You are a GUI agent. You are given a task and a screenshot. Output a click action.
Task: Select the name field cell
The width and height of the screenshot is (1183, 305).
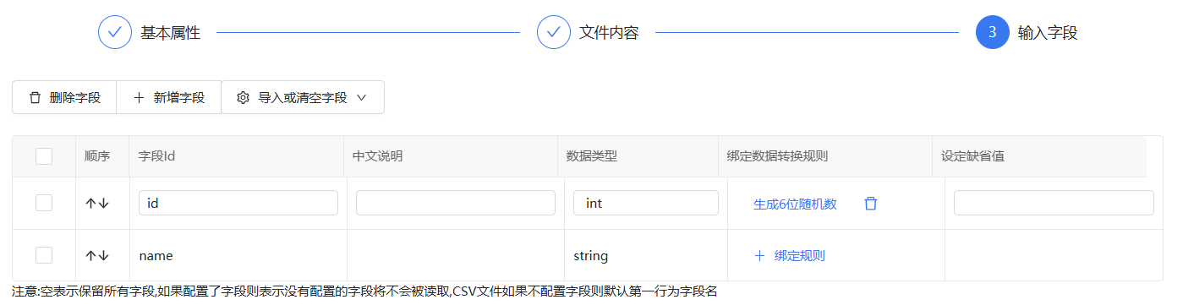[x=238, y=255]
